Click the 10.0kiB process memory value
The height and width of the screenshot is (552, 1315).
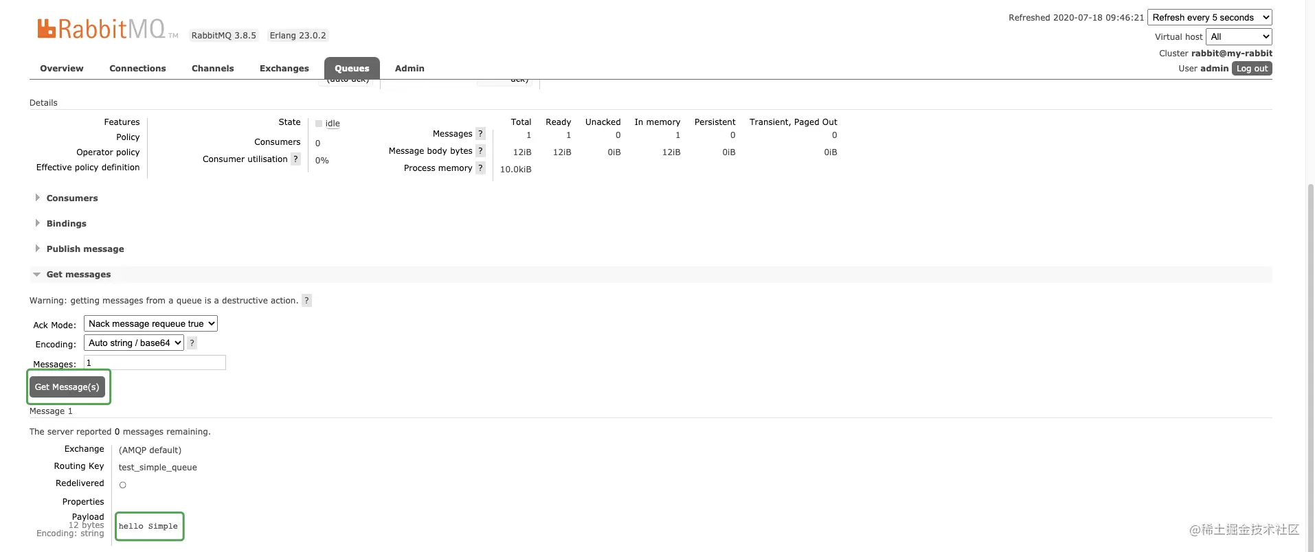pos(516,170)
